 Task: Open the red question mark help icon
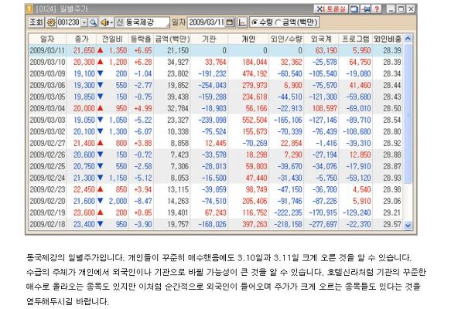tap(377, 9)
